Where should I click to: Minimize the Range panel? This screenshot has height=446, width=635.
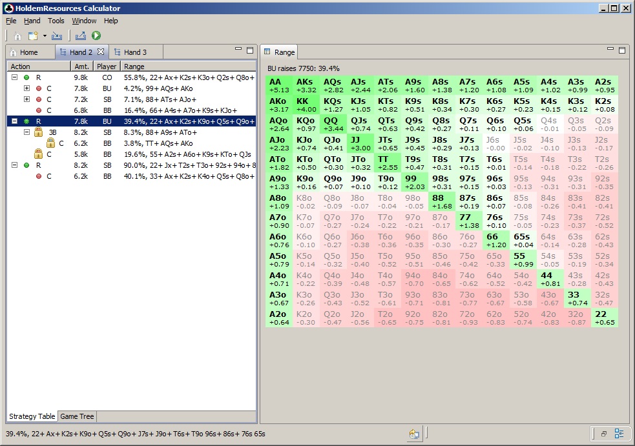click(610, 49)
